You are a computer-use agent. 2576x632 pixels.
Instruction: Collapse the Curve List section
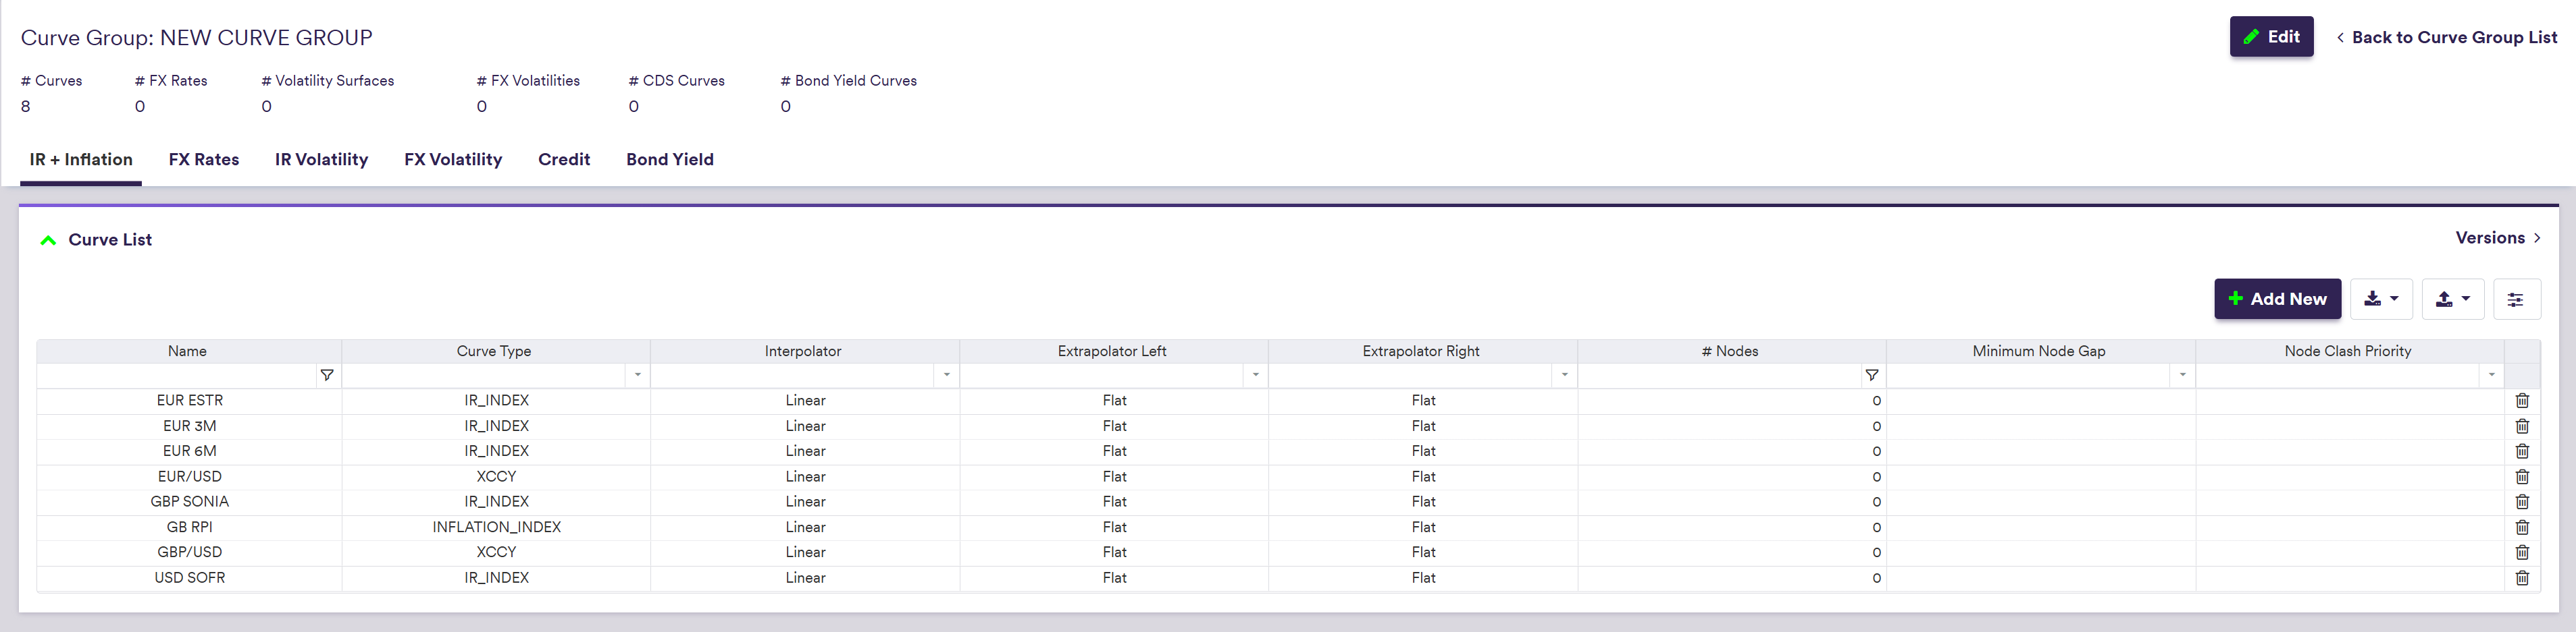pos(48,241)
